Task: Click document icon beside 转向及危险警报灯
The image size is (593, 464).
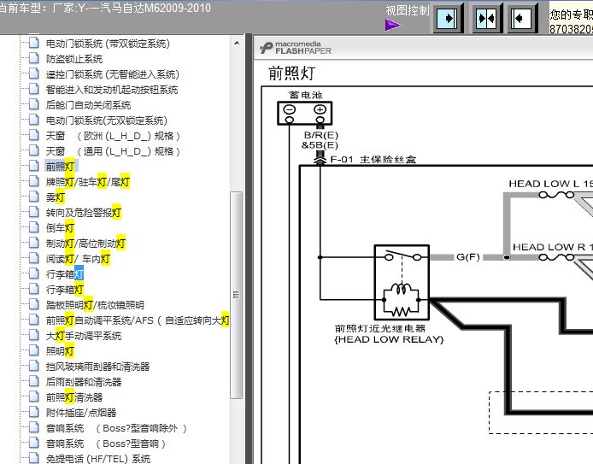Action: coord(33,212)
